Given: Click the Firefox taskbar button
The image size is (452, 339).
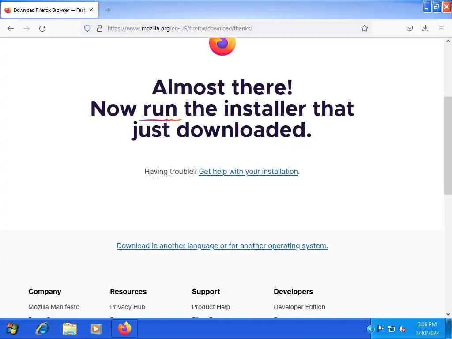Looking at the screenshot, I should 124,328.
